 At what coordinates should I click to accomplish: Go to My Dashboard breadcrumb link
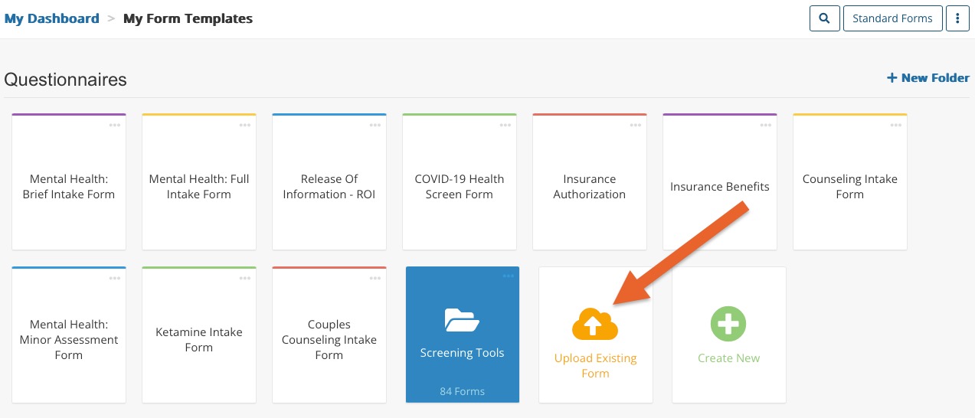(51, 18)
